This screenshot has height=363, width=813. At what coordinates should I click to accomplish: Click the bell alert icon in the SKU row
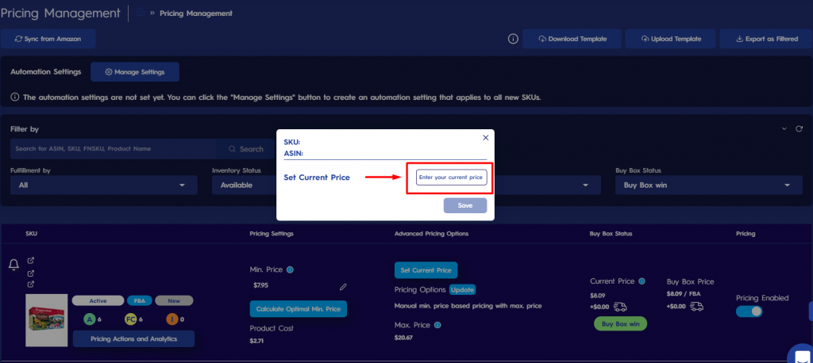point(14,266)
